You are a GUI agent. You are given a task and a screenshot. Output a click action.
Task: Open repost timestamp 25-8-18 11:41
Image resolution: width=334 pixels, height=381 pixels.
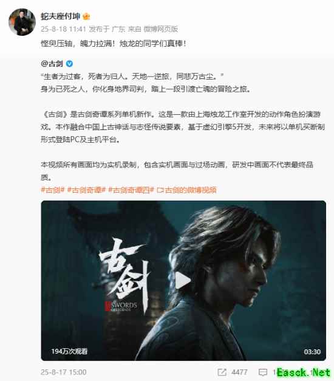tap(63, 29)
